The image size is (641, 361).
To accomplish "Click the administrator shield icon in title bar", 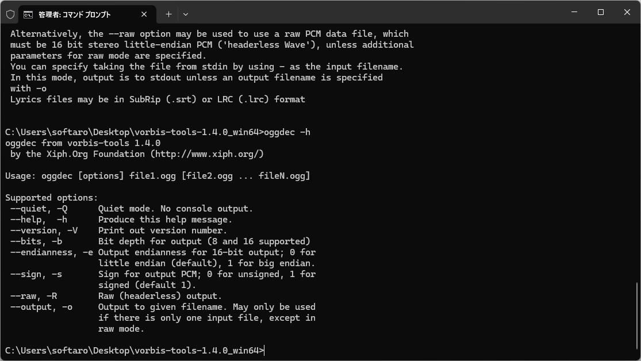I will tap(10, 14).
